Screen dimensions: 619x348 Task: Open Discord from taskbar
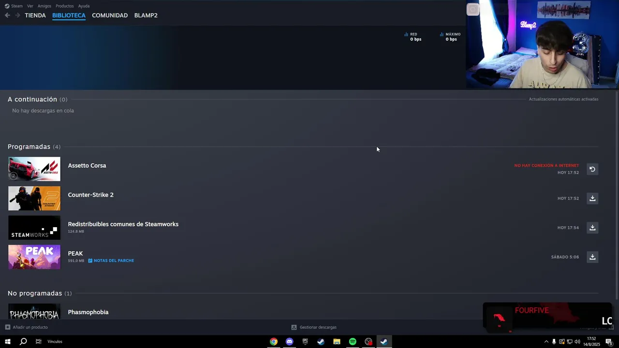[x=289, y=342]
